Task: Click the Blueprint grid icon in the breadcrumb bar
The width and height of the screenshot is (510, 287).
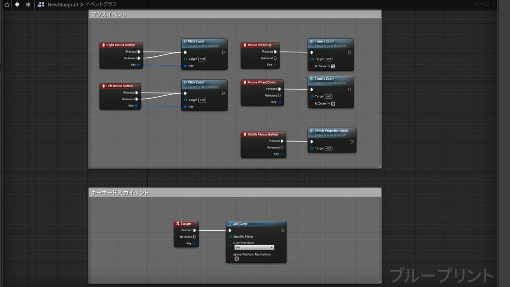Action: [41, 4]
